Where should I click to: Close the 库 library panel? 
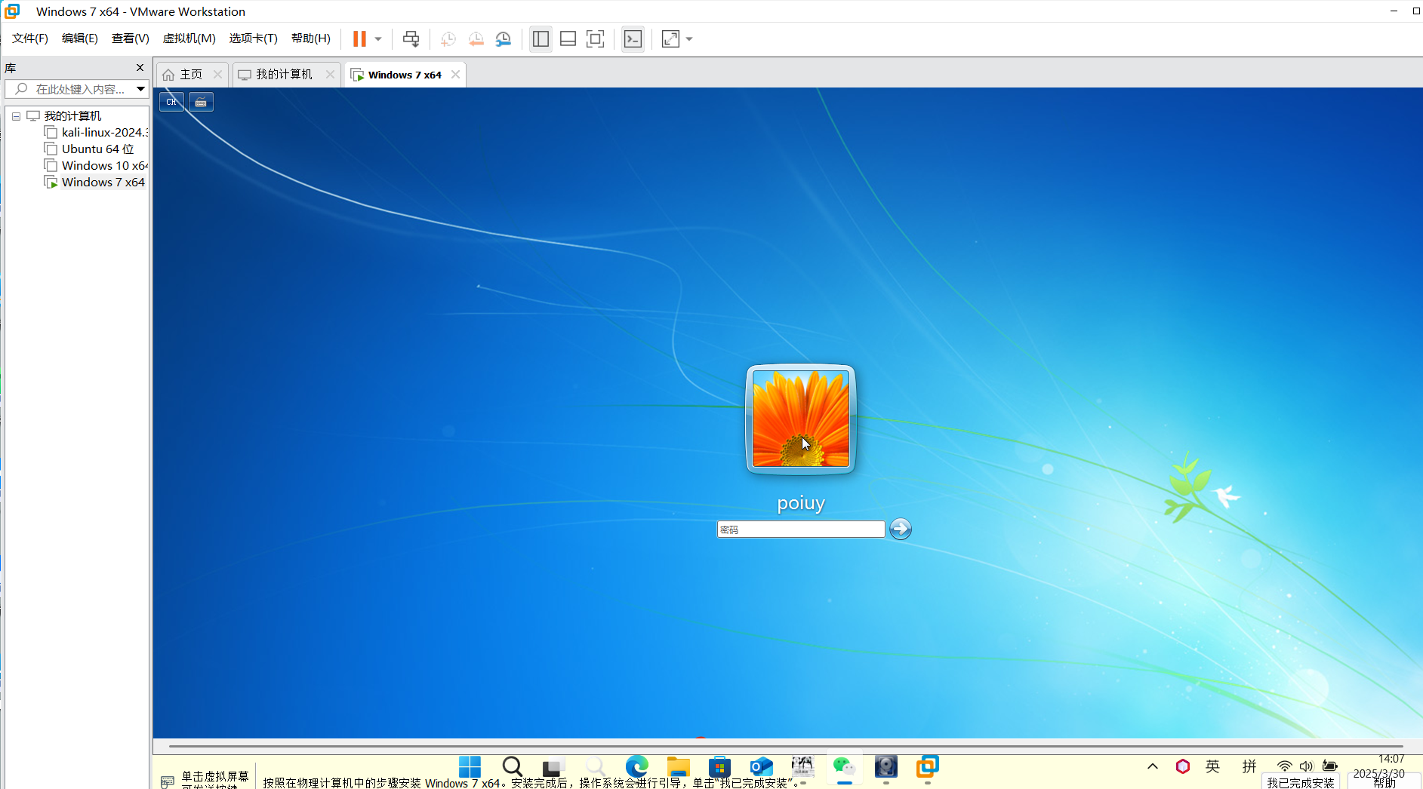(x=140, y=68)
